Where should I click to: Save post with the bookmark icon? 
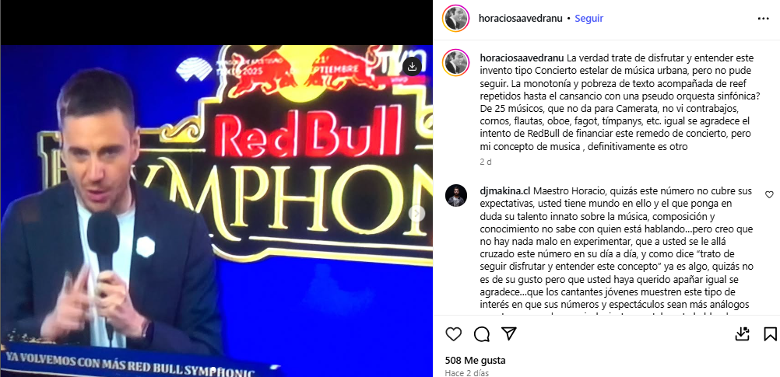pos(770,333)
